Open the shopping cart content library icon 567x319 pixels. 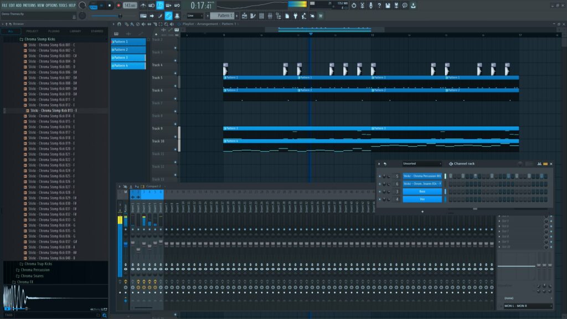[x=321, y=16]
